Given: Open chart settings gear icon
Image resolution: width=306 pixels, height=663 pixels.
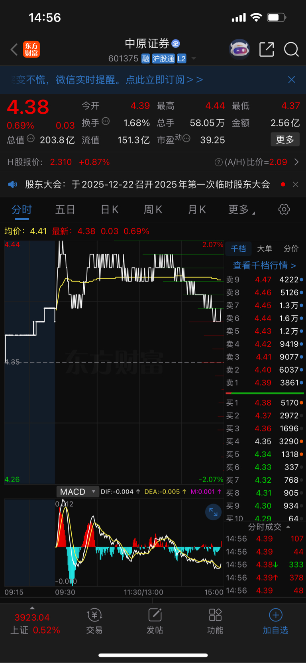Looking at the screenshot, I should pyautogui.click(x=284, y=209).
